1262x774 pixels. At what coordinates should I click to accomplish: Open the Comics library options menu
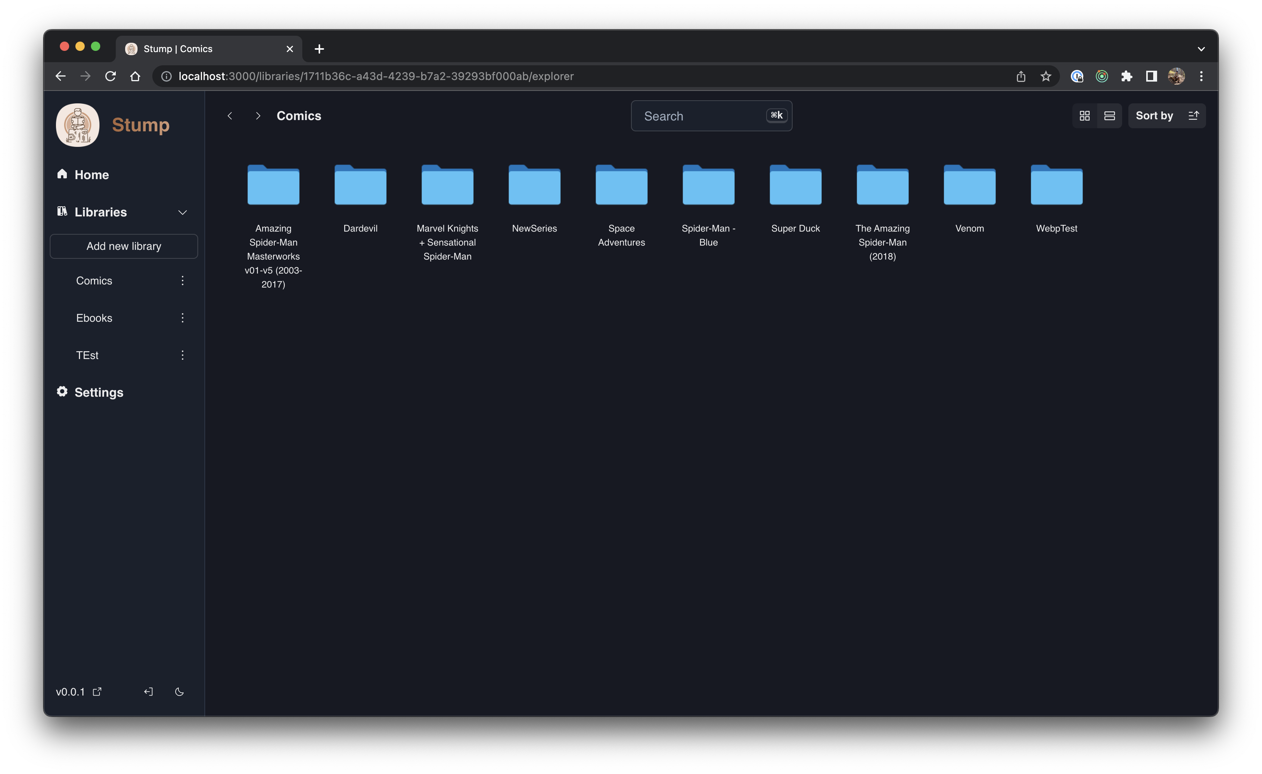click(x=182, y=281)
